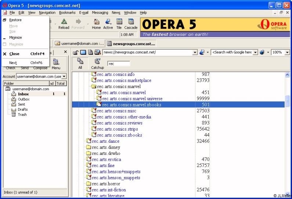Viewport: 292px width, 199px height.
Task: Open rec.arts.comics.marvel.universe newsgroup
Action: coord(132,99)
